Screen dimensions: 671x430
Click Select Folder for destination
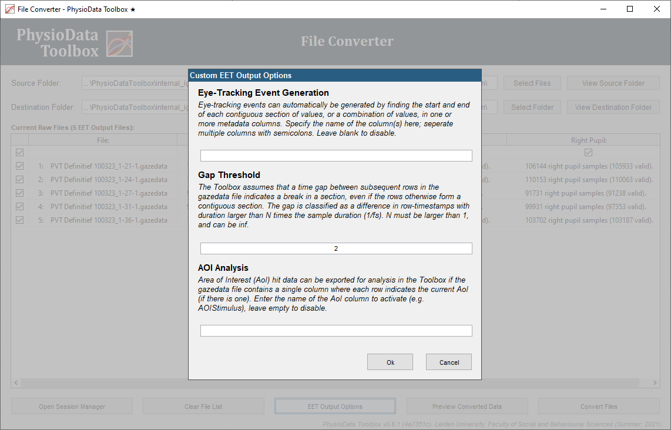pos(532,107)
